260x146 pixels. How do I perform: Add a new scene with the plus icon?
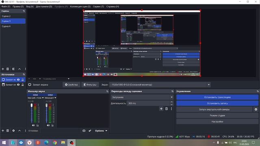point(3,69)
